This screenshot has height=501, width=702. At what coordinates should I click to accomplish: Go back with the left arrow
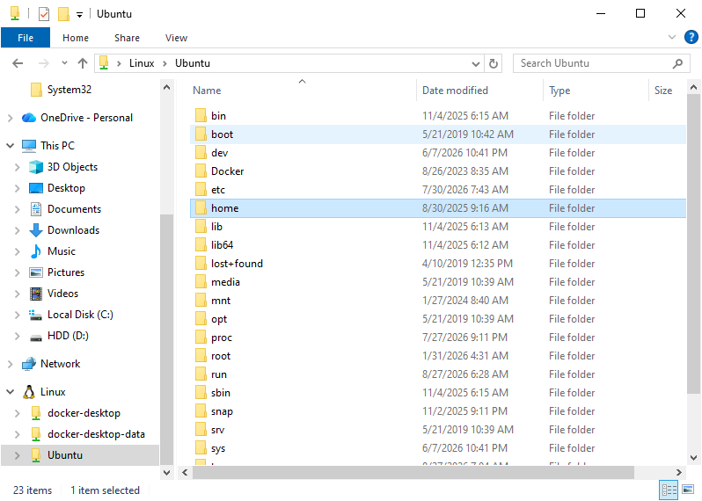point(18,63)
